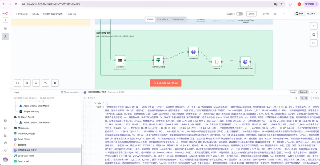Click the reset zoom undo-arrow button
The width and height of the screenshot is (320, 165).
tap(45, 83)
